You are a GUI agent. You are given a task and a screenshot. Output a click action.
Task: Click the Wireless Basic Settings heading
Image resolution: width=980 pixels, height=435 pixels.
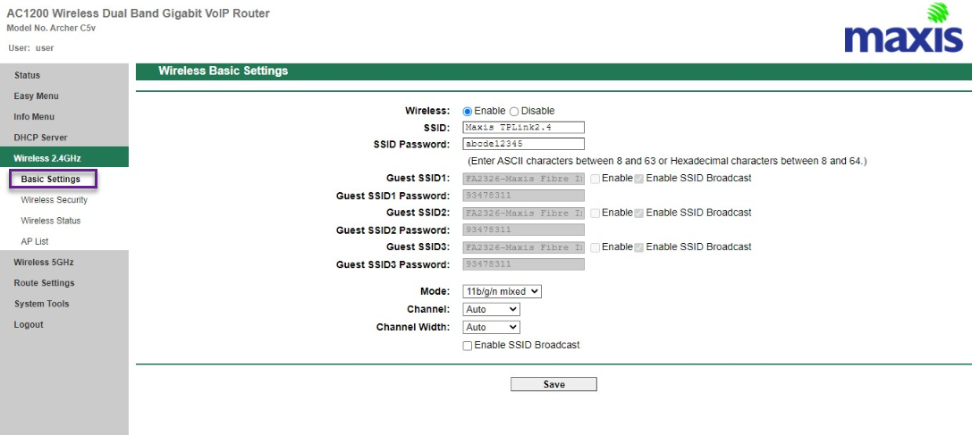[224, 71]
